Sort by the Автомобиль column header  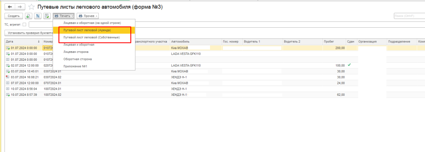pyautogui.click(x=196, y=42)
